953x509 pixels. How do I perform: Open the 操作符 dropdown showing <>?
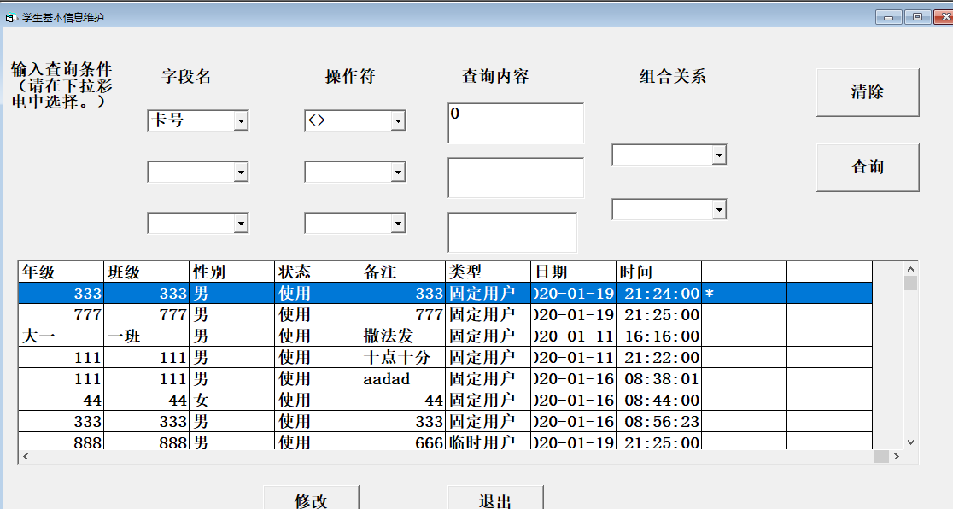click(x=400, y=120)
